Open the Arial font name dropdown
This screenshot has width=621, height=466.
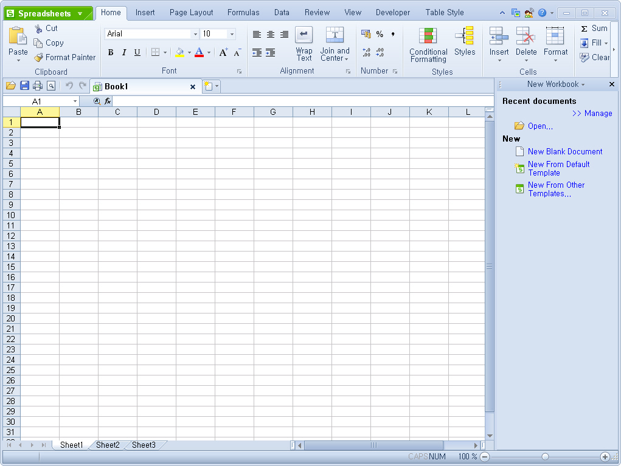[x=195, y=34]
